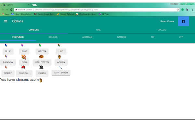Go back with the browser back arrow

point(3,9)
